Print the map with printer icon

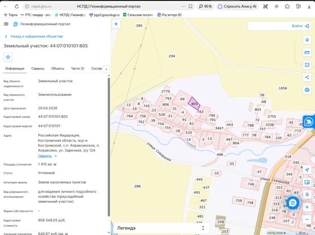pyautogui.click(x=307, y=90)
